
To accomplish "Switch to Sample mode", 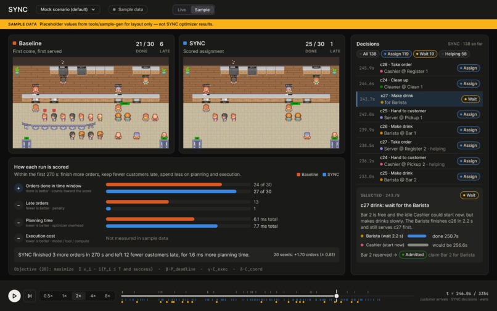I will [x=202, y=10].
